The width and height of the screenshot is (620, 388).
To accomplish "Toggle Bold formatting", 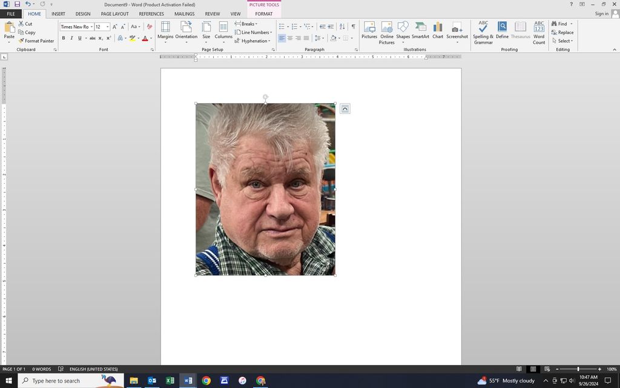I will 64,38.
